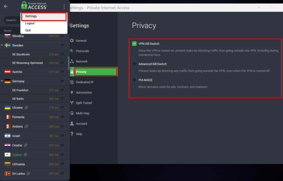Select the Lithuania region
The width and height of the screenshot is (283, 181).
[x=34, y=164]
